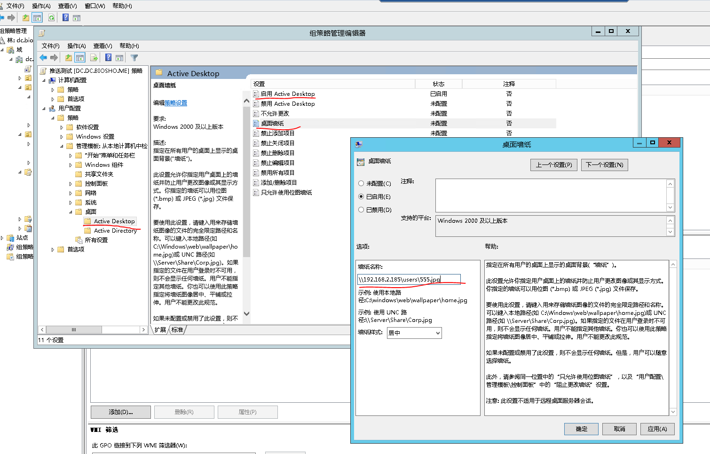Switch to the 标准 tab

(x=177, y=330)
